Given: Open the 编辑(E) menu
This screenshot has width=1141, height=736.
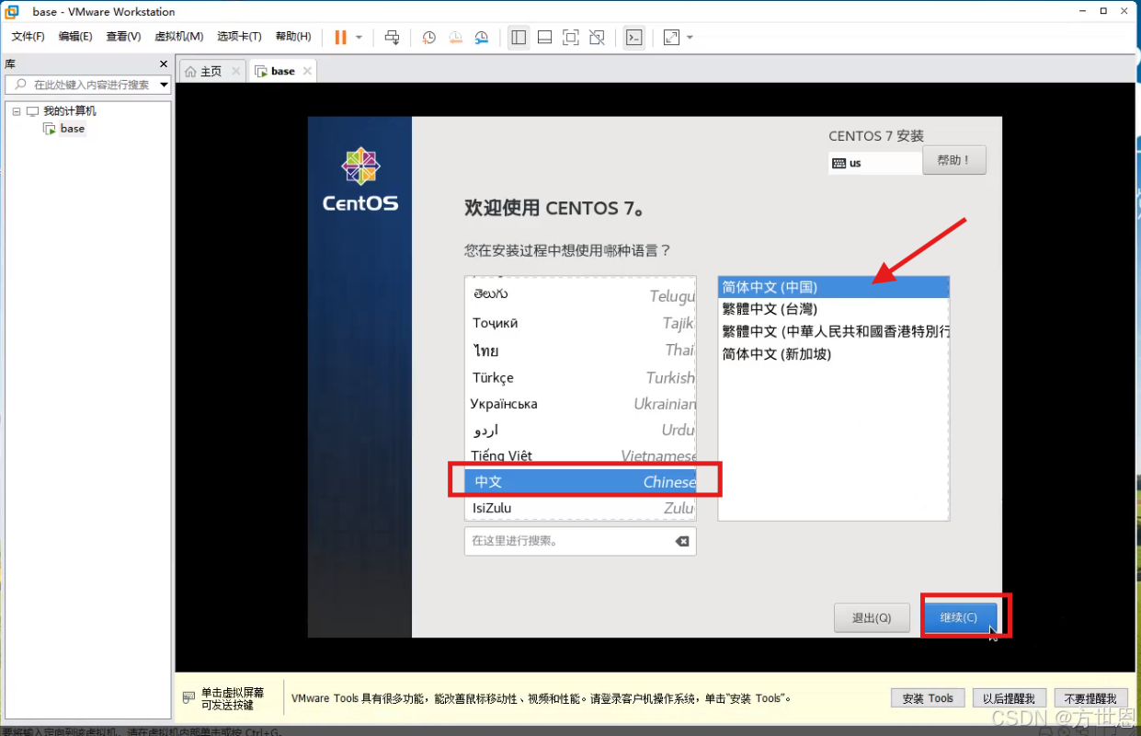Looking at the screenshot, I should (x=75, y=37).
